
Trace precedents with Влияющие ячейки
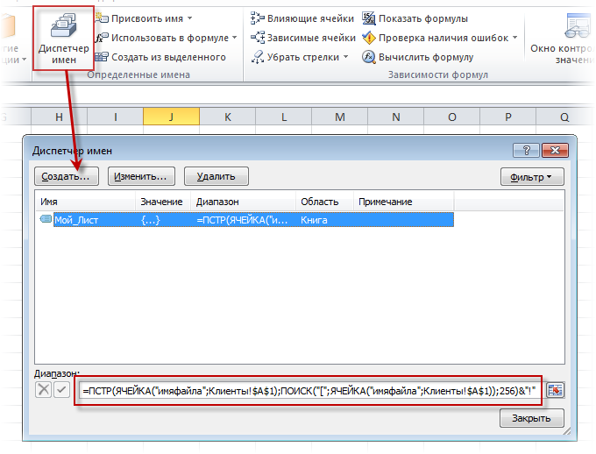pos(258,18)
